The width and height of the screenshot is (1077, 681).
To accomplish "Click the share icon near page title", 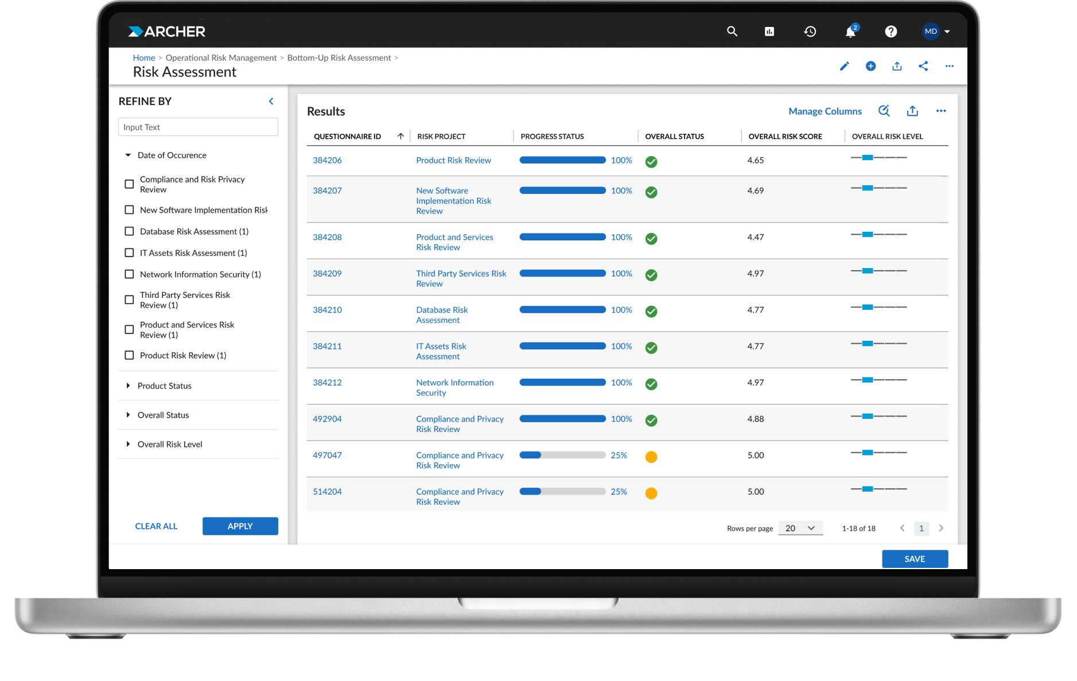I will (x=923, y=67).
